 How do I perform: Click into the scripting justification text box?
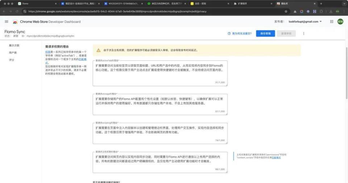[x=160, y=133]
